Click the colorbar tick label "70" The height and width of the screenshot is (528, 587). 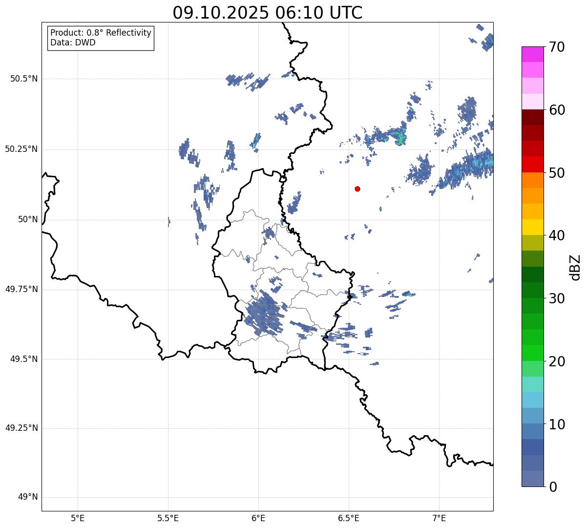(556, 47)
